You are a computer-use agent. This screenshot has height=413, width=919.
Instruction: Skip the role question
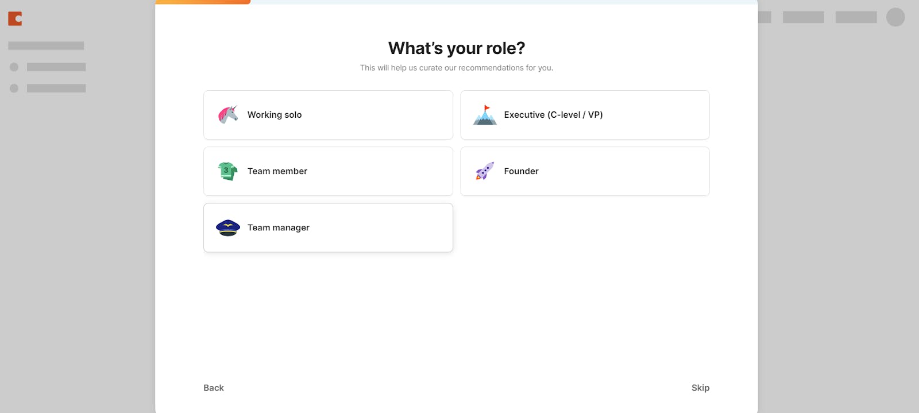[x=700, y=388]
